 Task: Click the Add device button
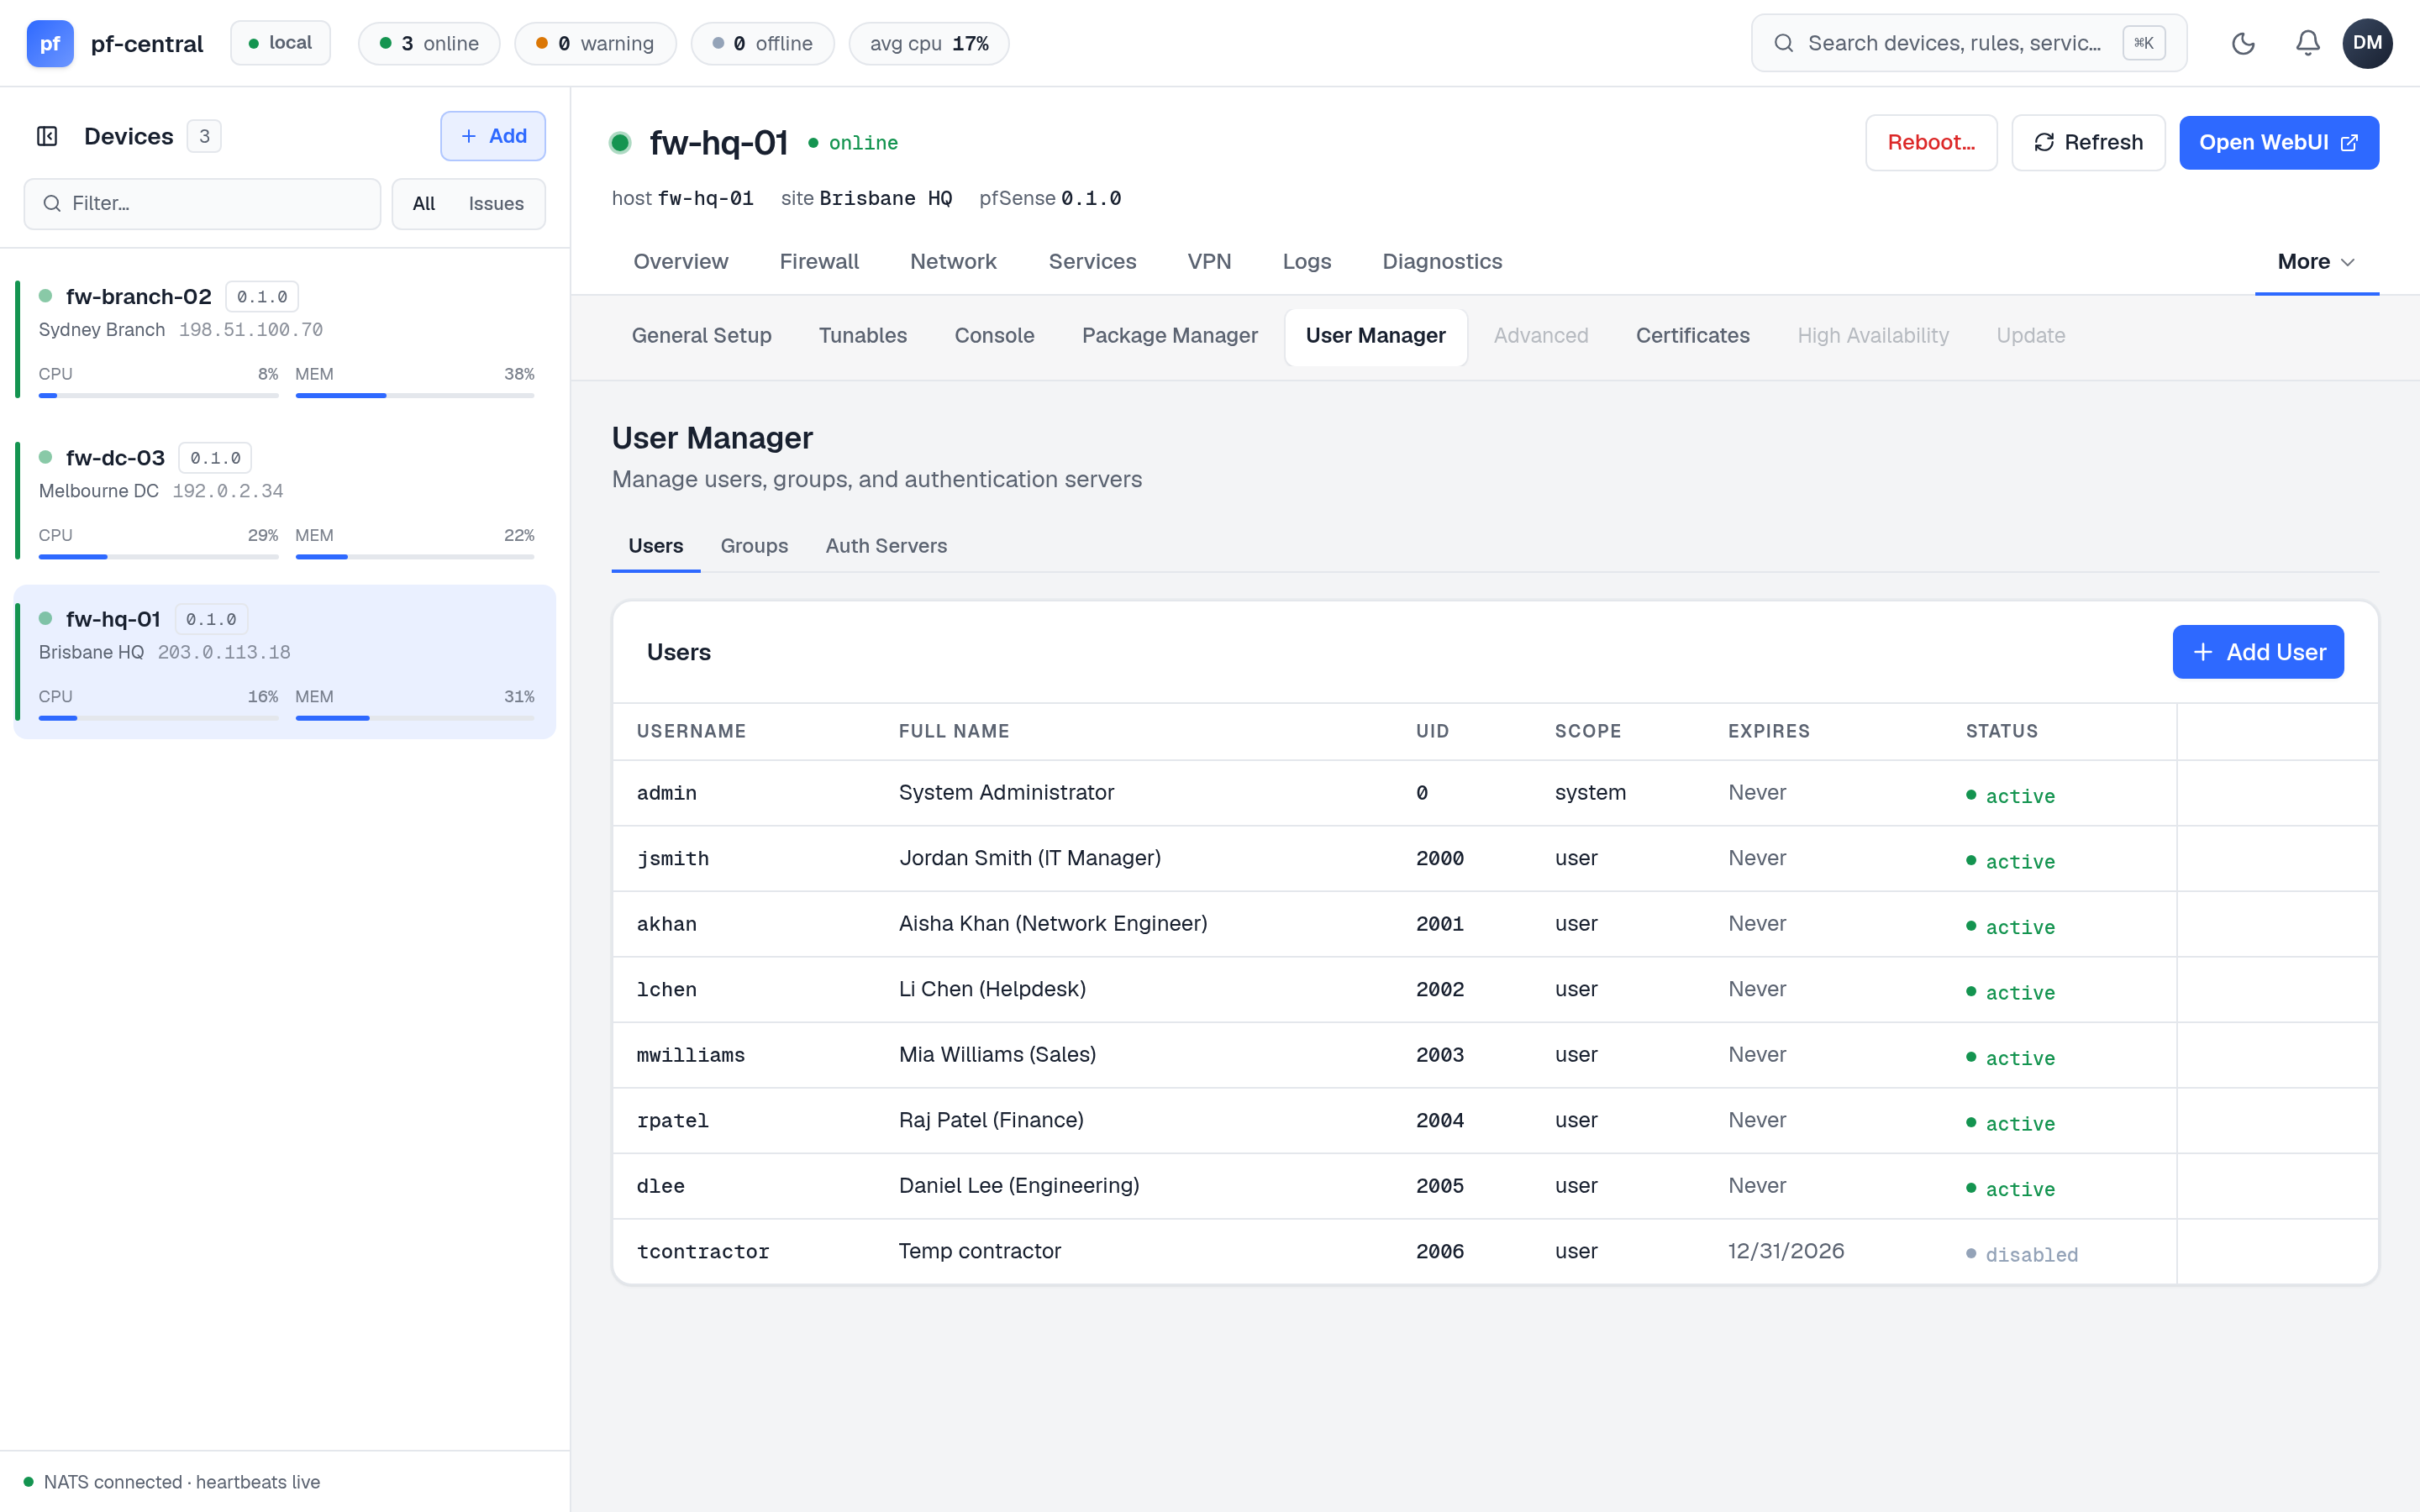493,136
